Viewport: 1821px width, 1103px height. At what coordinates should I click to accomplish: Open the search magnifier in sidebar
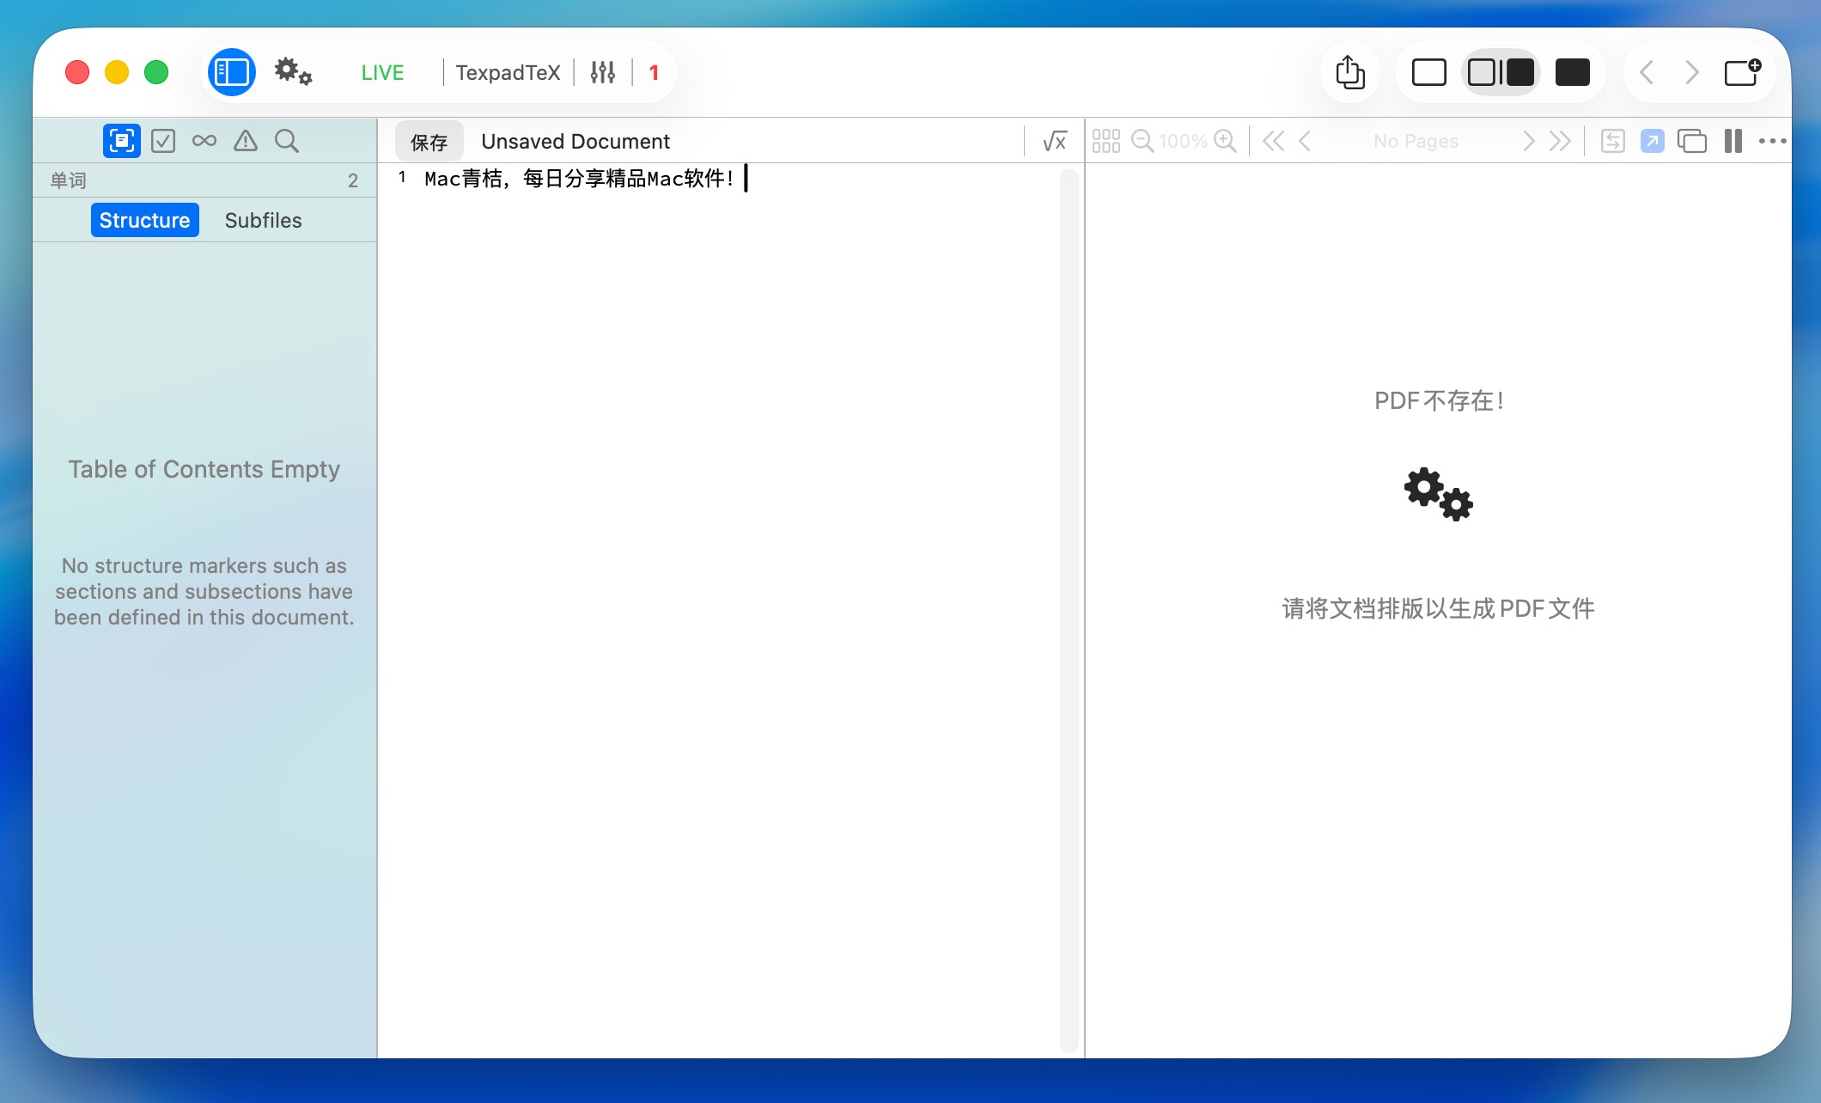coord(287,141)
